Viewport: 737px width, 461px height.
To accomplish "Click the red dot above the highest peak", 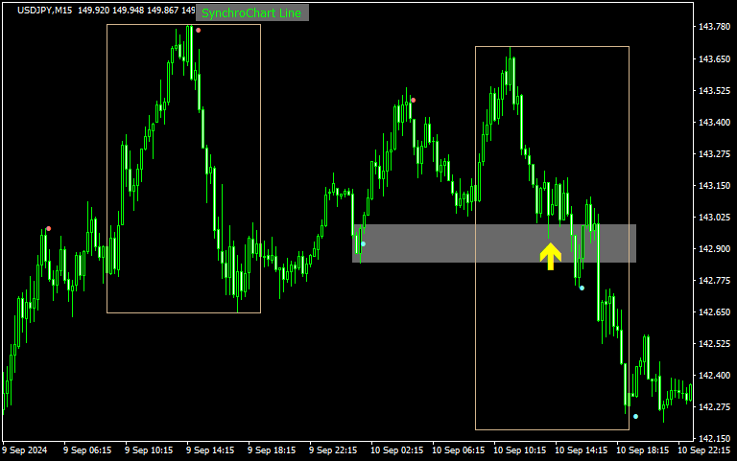I will point(199,30).
